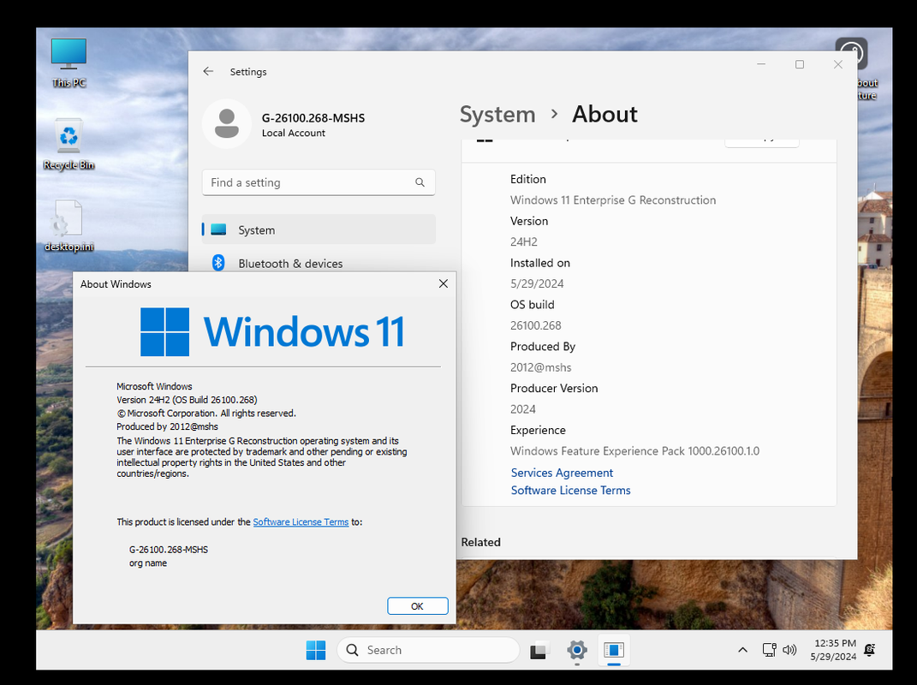Viewport: 917px width, 685px height.
Task: Click the Related section heading
Action: (x=480, y=542)
